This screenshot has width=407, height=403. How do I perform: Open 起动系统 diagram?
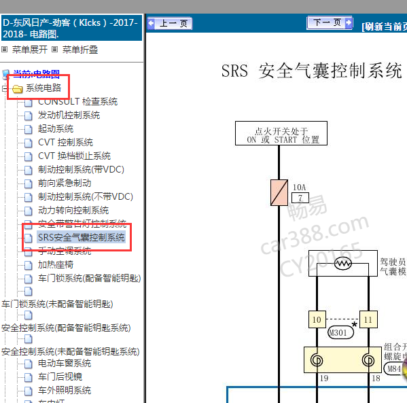(56, 128)
